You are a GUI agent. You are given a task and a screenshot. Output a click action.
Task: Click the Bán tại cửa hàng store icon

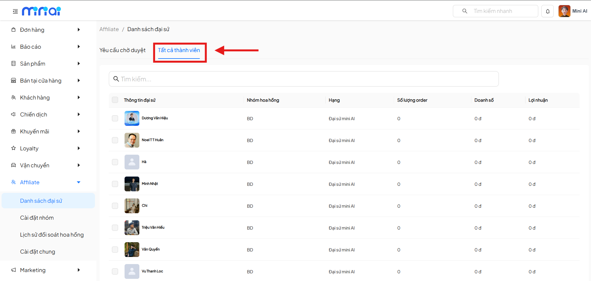pyautogui.click(x=14, y=80)
